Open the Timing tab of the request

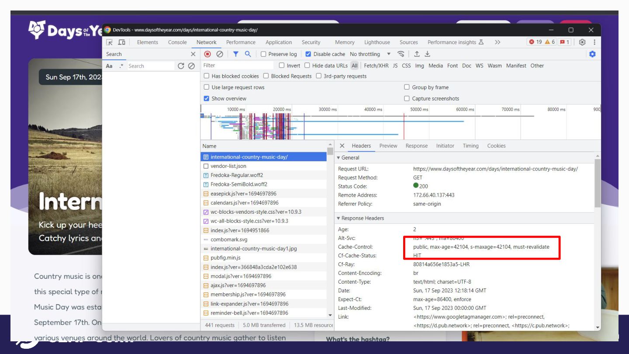tap(470, 146)
